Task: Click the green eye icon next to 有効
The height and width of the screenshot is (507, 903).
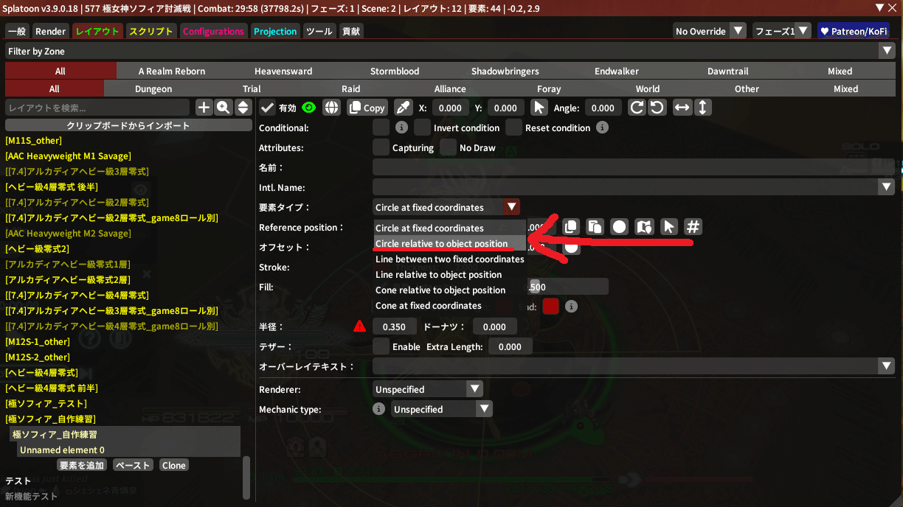Action: 308,108
